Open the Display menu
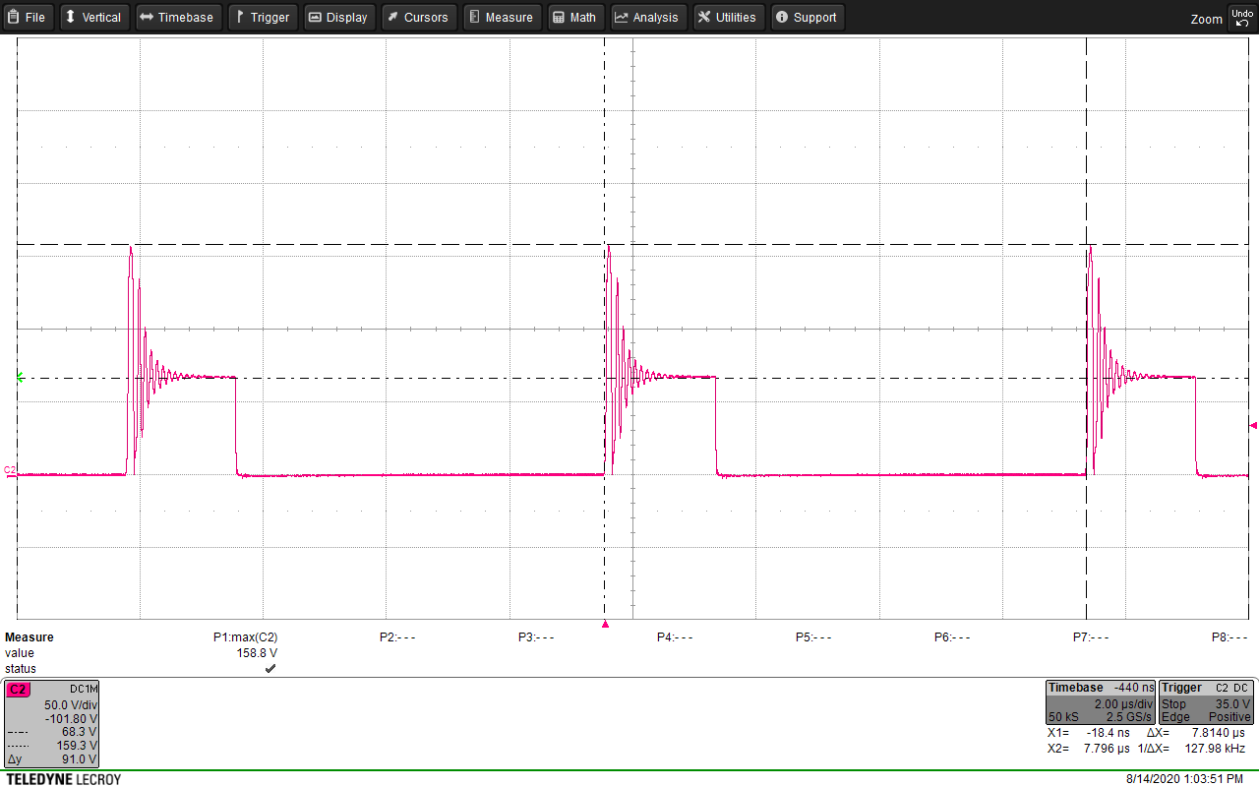Screen dimensions: 1259x787 pyautogui.click(x=339, y=17)
